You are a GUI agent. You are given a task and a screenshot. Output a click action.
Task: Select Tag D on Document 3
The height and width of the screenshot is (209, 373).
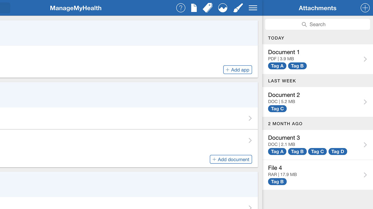[337, 152]
